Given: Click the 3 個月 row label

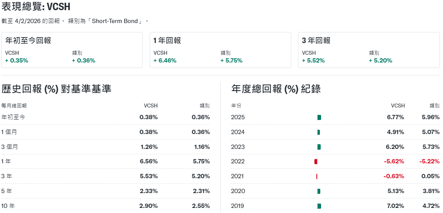Looking at the screenshot, I should 9,147.
